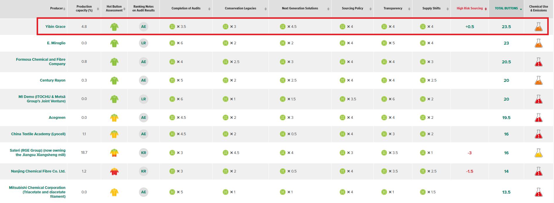Open Sateri (RGE Group) producer link

coord(38,153)
